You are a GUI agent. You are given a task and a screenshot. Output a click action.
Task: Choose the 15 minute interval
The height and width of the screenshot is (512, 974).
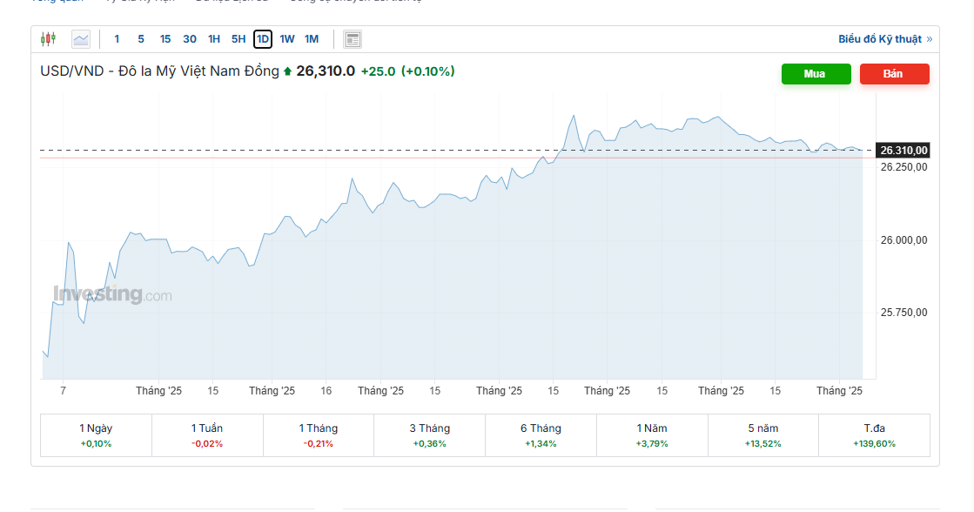[165, 38]
